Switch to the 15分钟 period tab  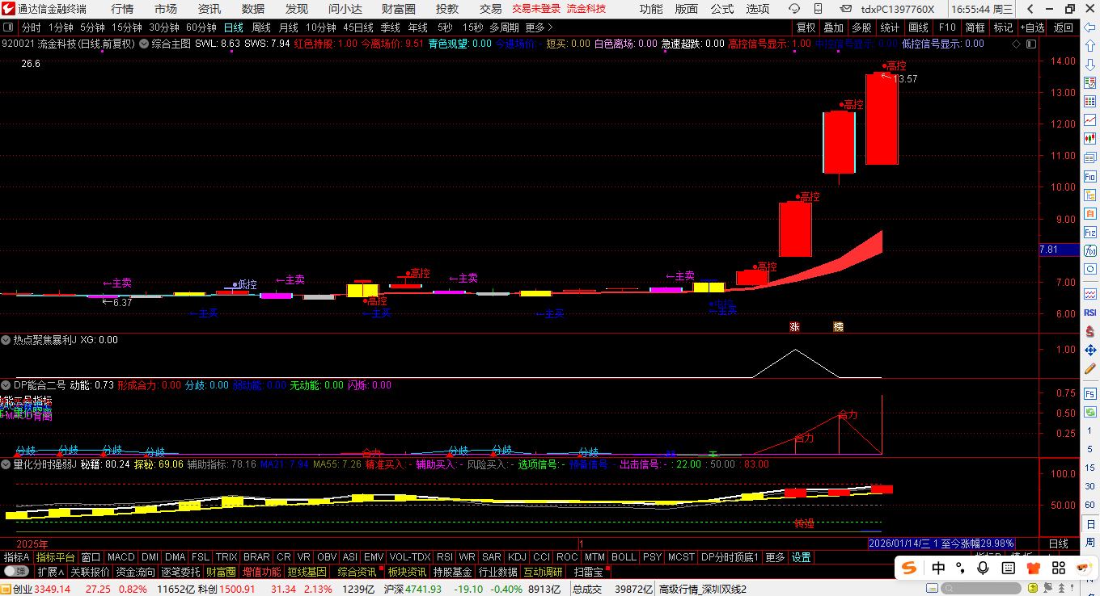(127, 27)
